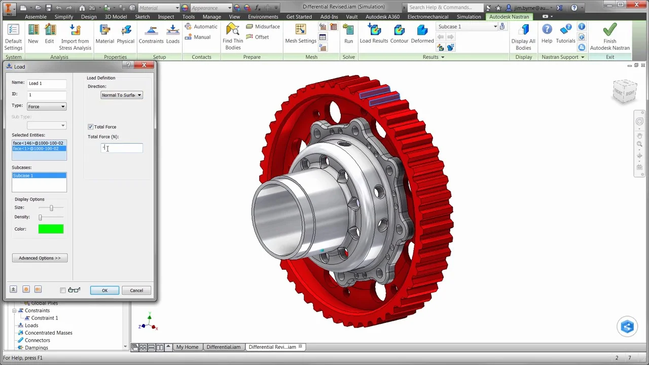Open the Simulation ribbon tab
The width and height of the screenshot is (649, 365).
(x=468, y=17)
